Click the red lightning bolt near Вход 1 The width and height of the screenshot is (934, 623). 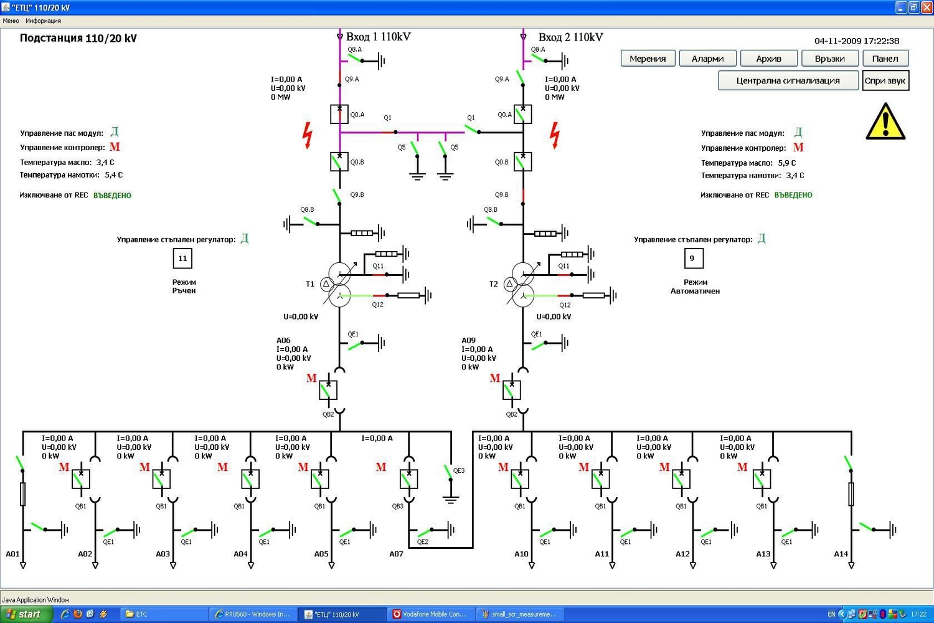[x=307, y=135]
